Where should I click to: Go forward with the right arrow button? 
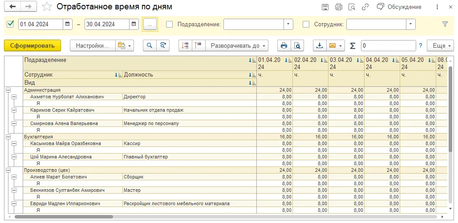[28, 6]
